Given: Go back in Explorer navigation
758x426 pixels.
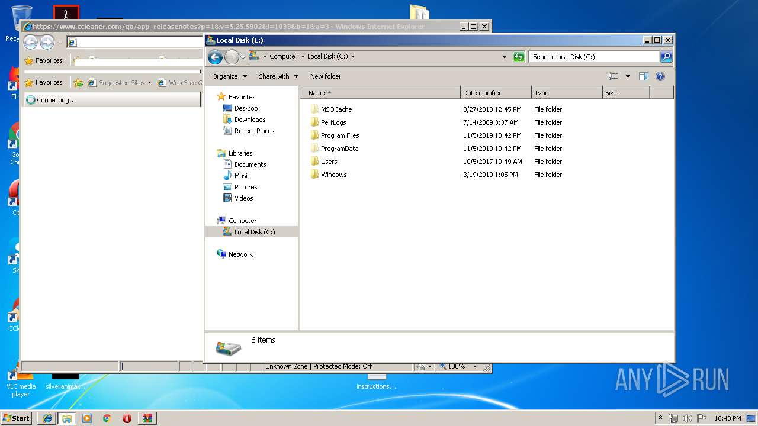Looking at the screenshot, I should [x=216, y=57].
